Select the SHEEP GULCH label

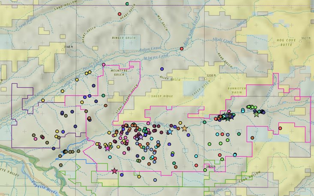tap(201, 88)
